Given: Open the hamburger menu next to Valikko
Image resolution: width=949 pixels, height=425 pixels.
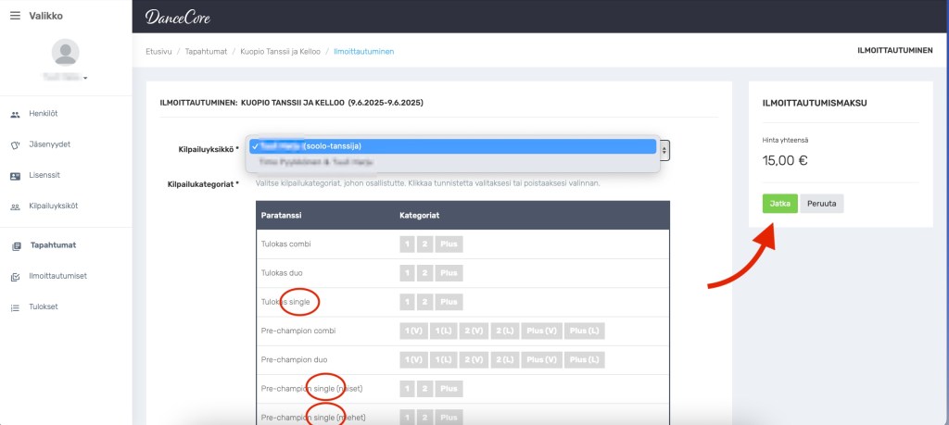Looking at the screenshot, I should click(x=15, y=16).
